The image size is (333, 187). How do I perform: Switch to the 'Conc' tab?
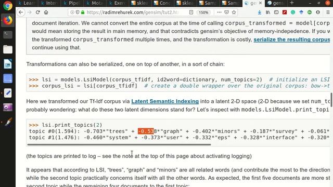[x=162, y=3]
